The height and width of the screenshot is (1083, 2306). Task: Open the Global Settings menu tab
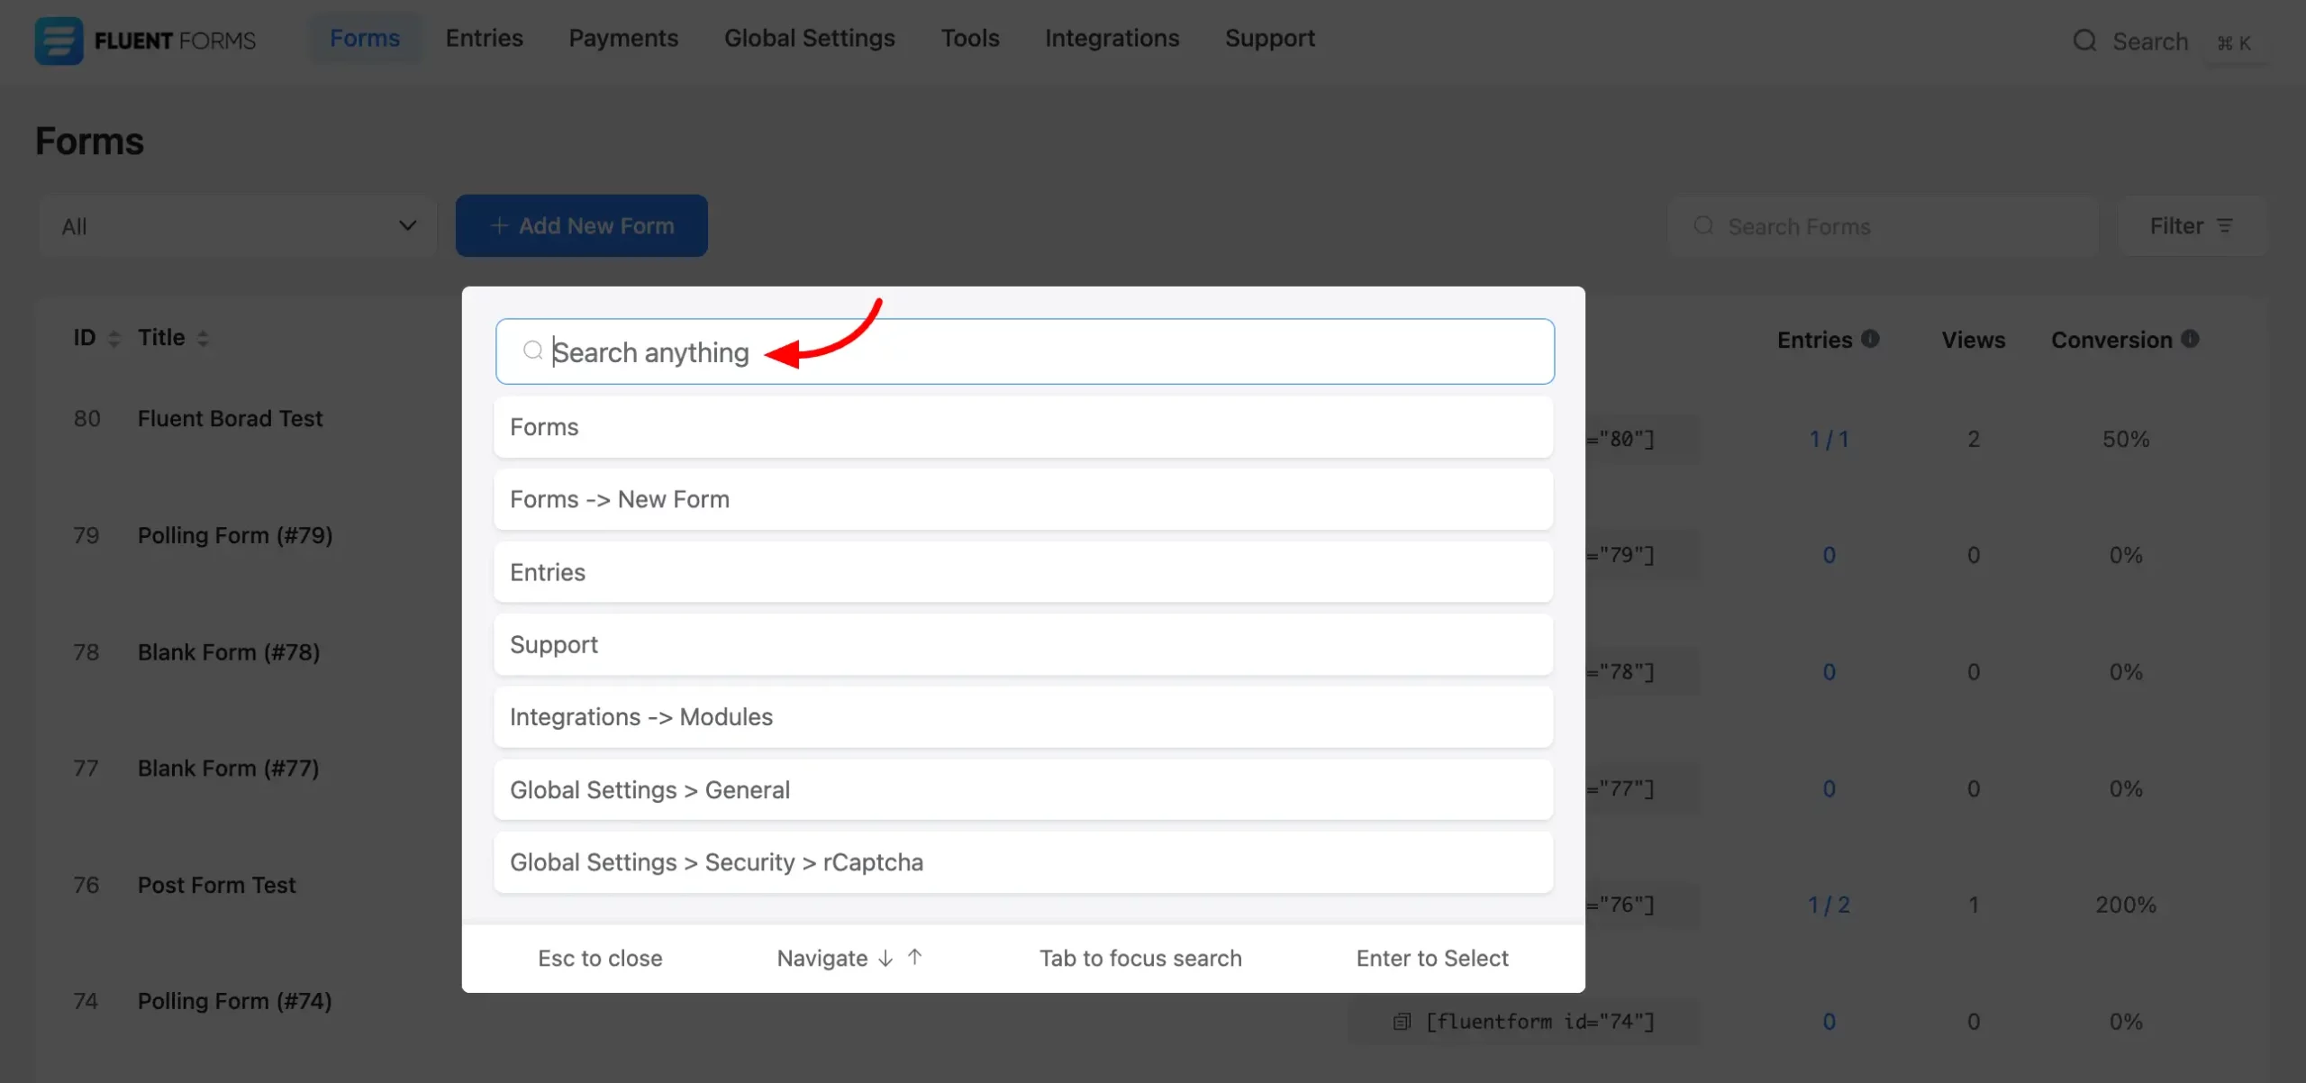click(x=809, y=39)
